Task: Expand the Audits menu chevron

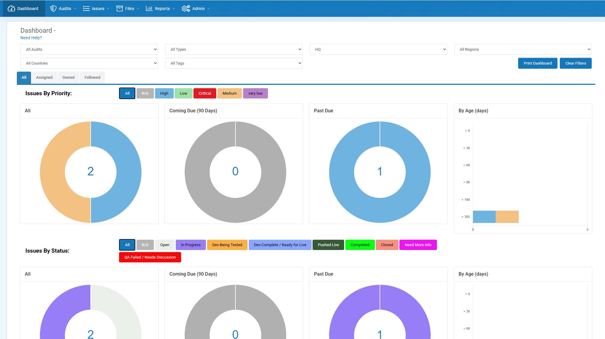Action: click(x=75, y=9)
